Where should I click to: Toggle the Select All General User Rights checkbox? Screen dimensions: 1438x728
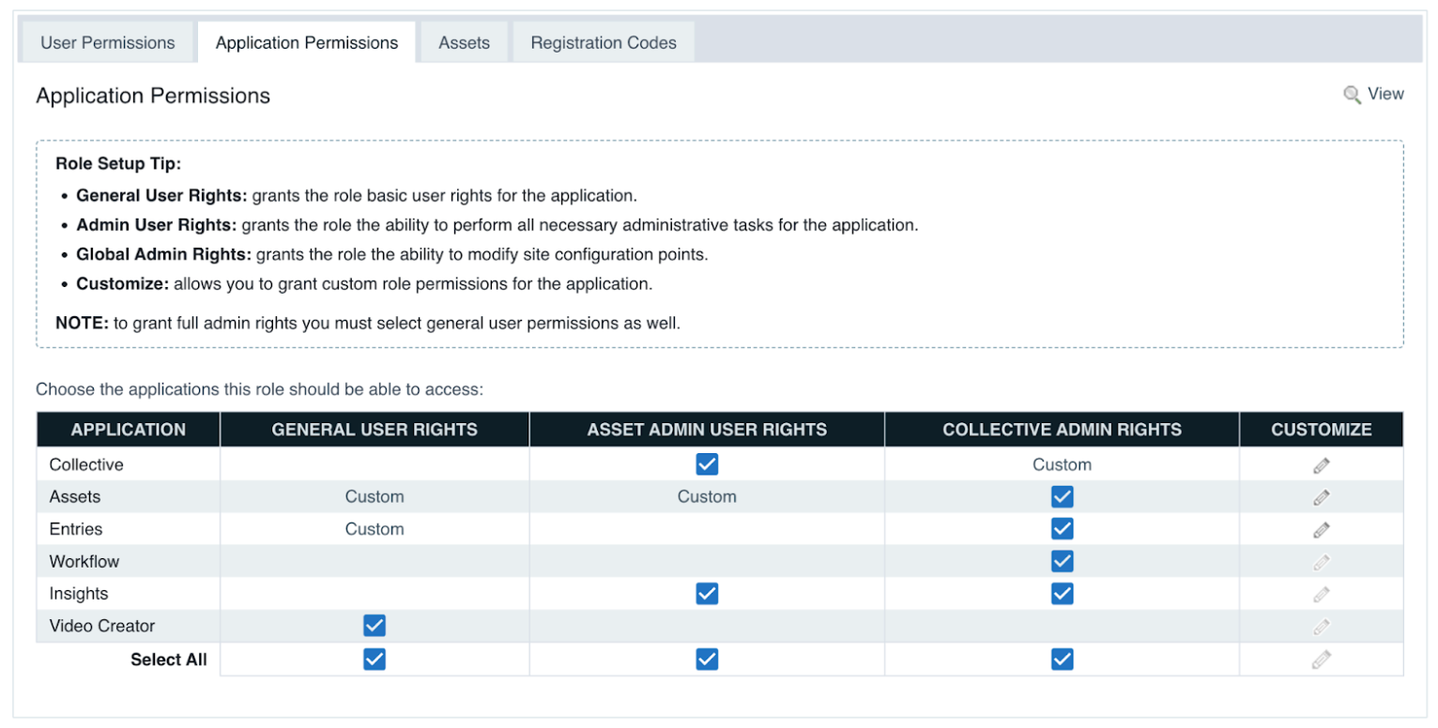pyautogui.click(x=375, y=659)
